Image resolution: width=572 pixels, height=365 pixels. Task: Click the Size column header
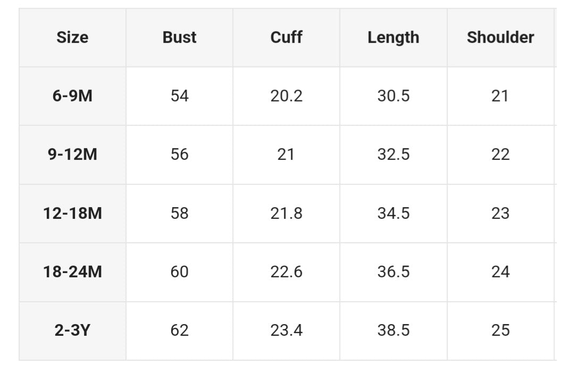pyautogui.click(x=72, y=38)
